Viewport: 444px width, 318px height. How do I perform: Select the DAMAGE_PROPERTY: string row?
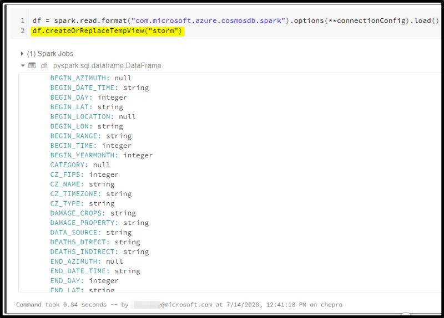tap(99, 223)
